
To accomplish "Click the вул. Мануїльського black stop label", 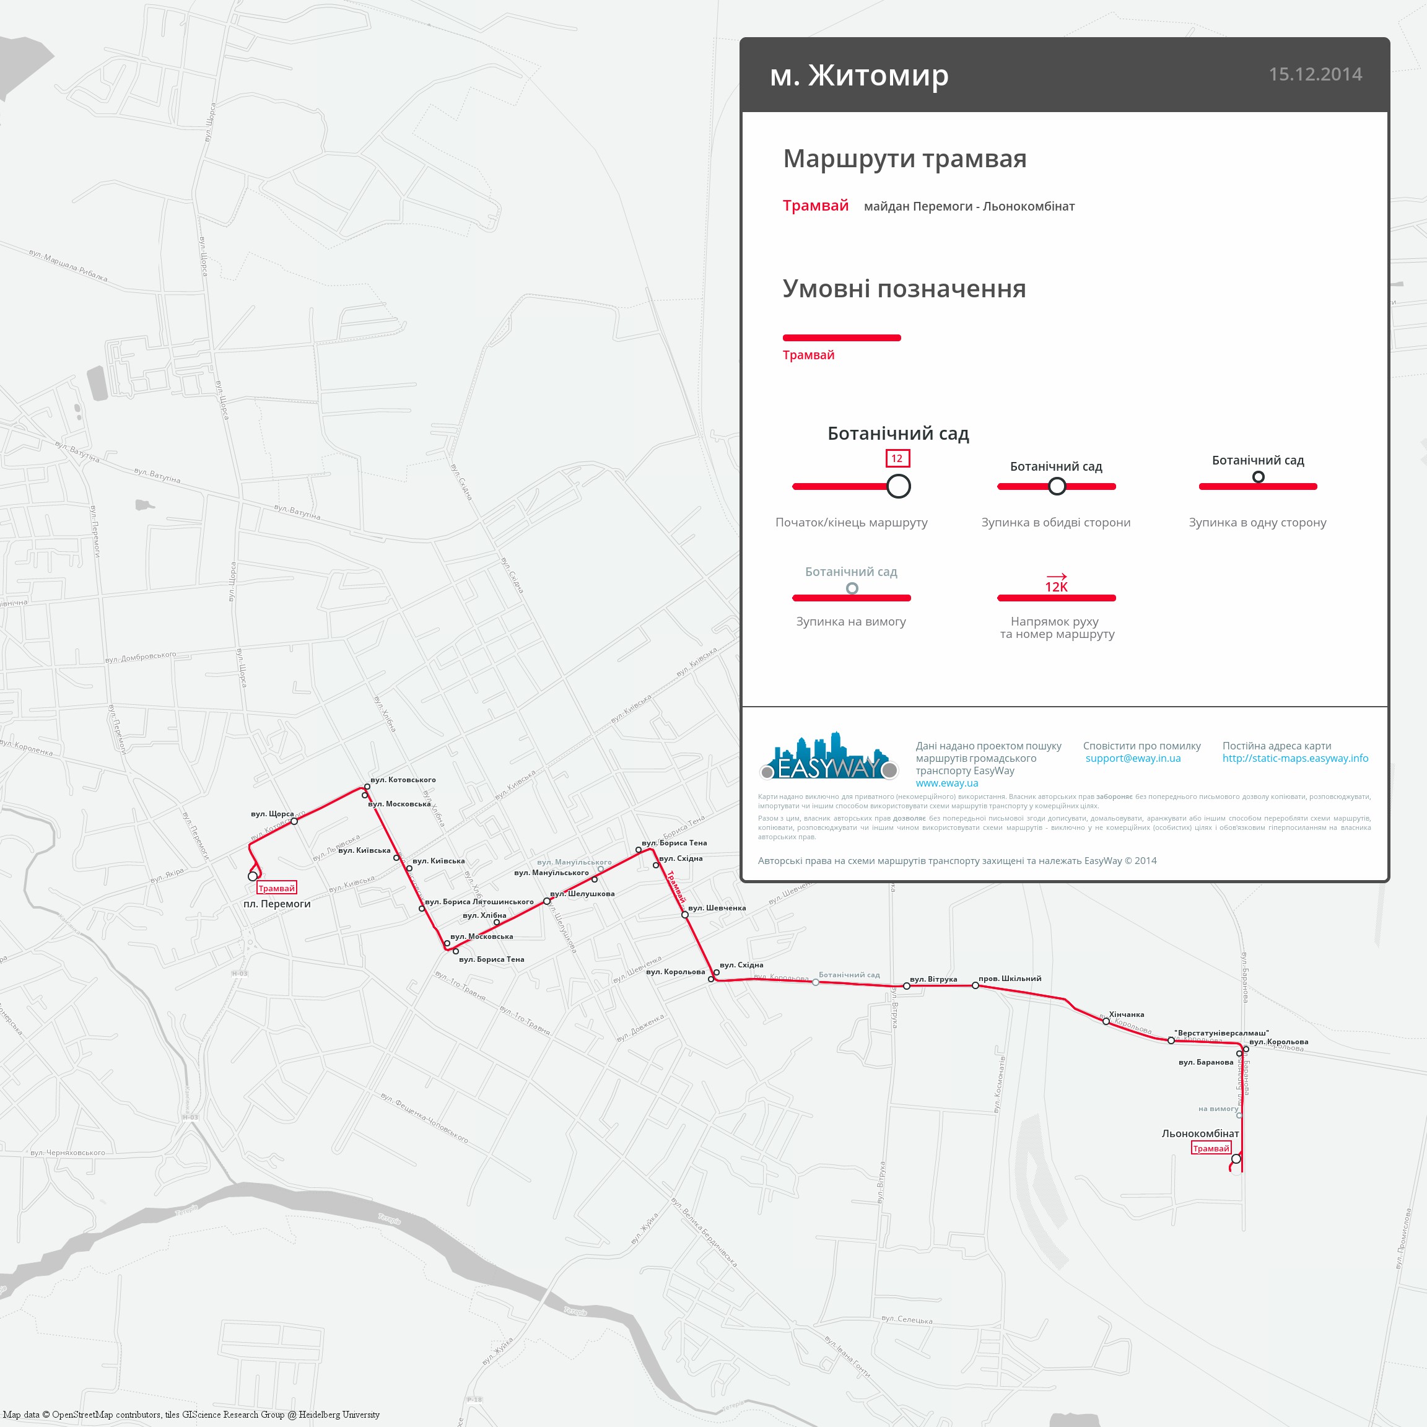I will point(551,872).
